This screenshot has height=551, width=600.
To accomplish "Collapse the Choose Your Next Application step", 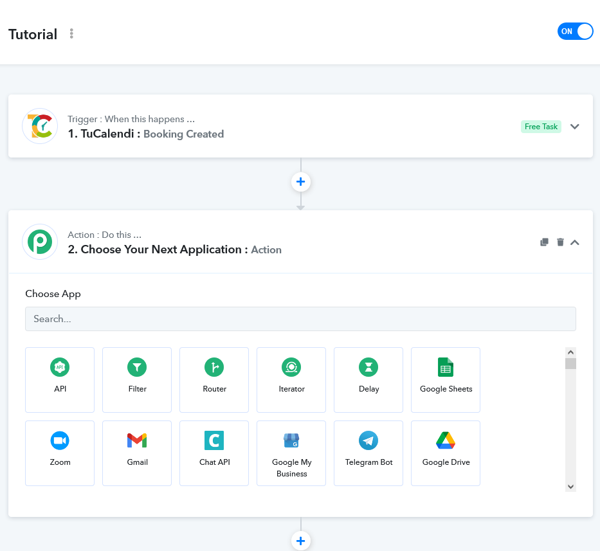I will click(x=575, y=242).
